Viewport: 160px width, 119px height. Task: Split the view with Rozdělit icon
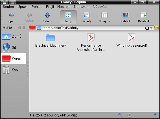[x=143, y=15]
